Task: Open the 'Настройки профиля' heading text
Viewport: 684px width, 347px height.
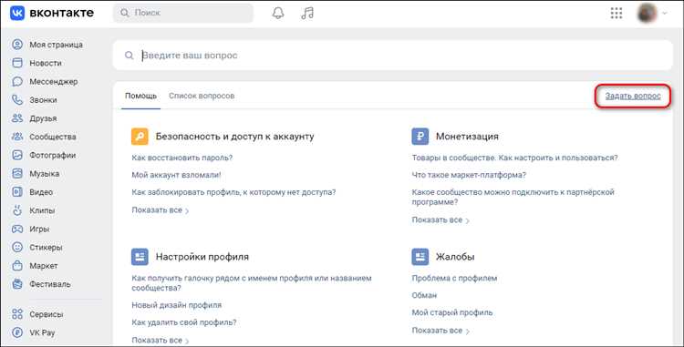Action: click(x=202, y=257)
